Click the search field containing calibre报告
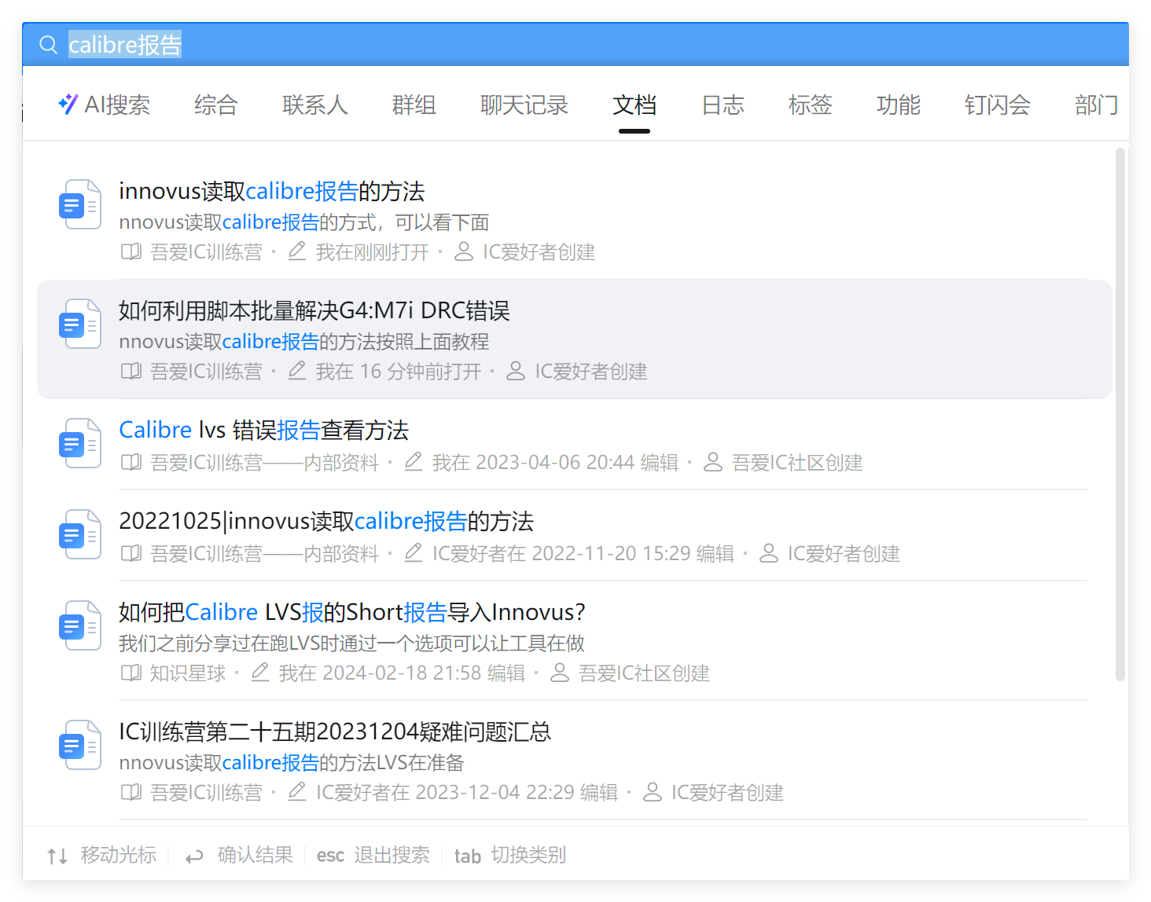Screen dimensions: 1151x902 [575, 45]
